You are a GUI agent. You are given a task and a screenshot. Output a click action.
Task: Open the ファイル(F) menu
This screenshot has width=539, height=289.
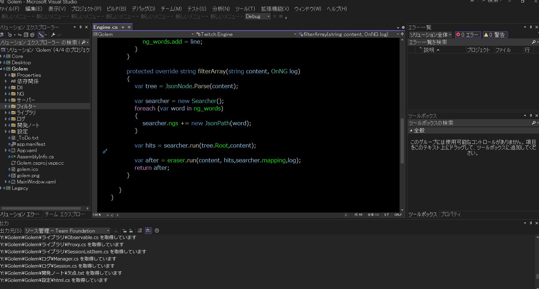pos(9,9)
